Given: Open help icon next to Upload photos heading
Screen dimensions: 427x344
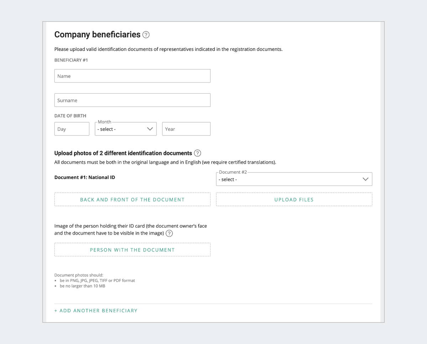Looking at the screenshot, I should pos(197,153).
